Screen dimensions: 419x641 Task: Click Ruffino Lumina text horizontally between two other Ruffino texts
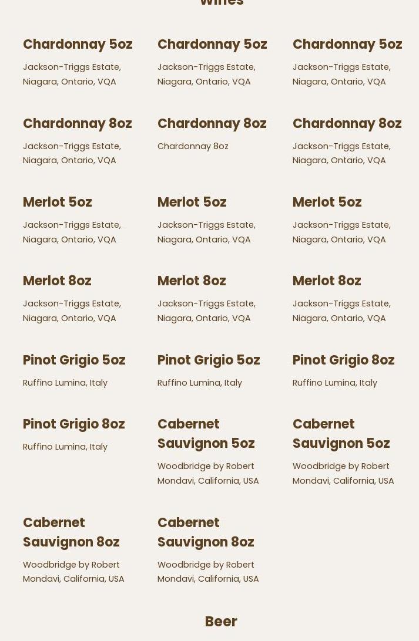point(199,383)
